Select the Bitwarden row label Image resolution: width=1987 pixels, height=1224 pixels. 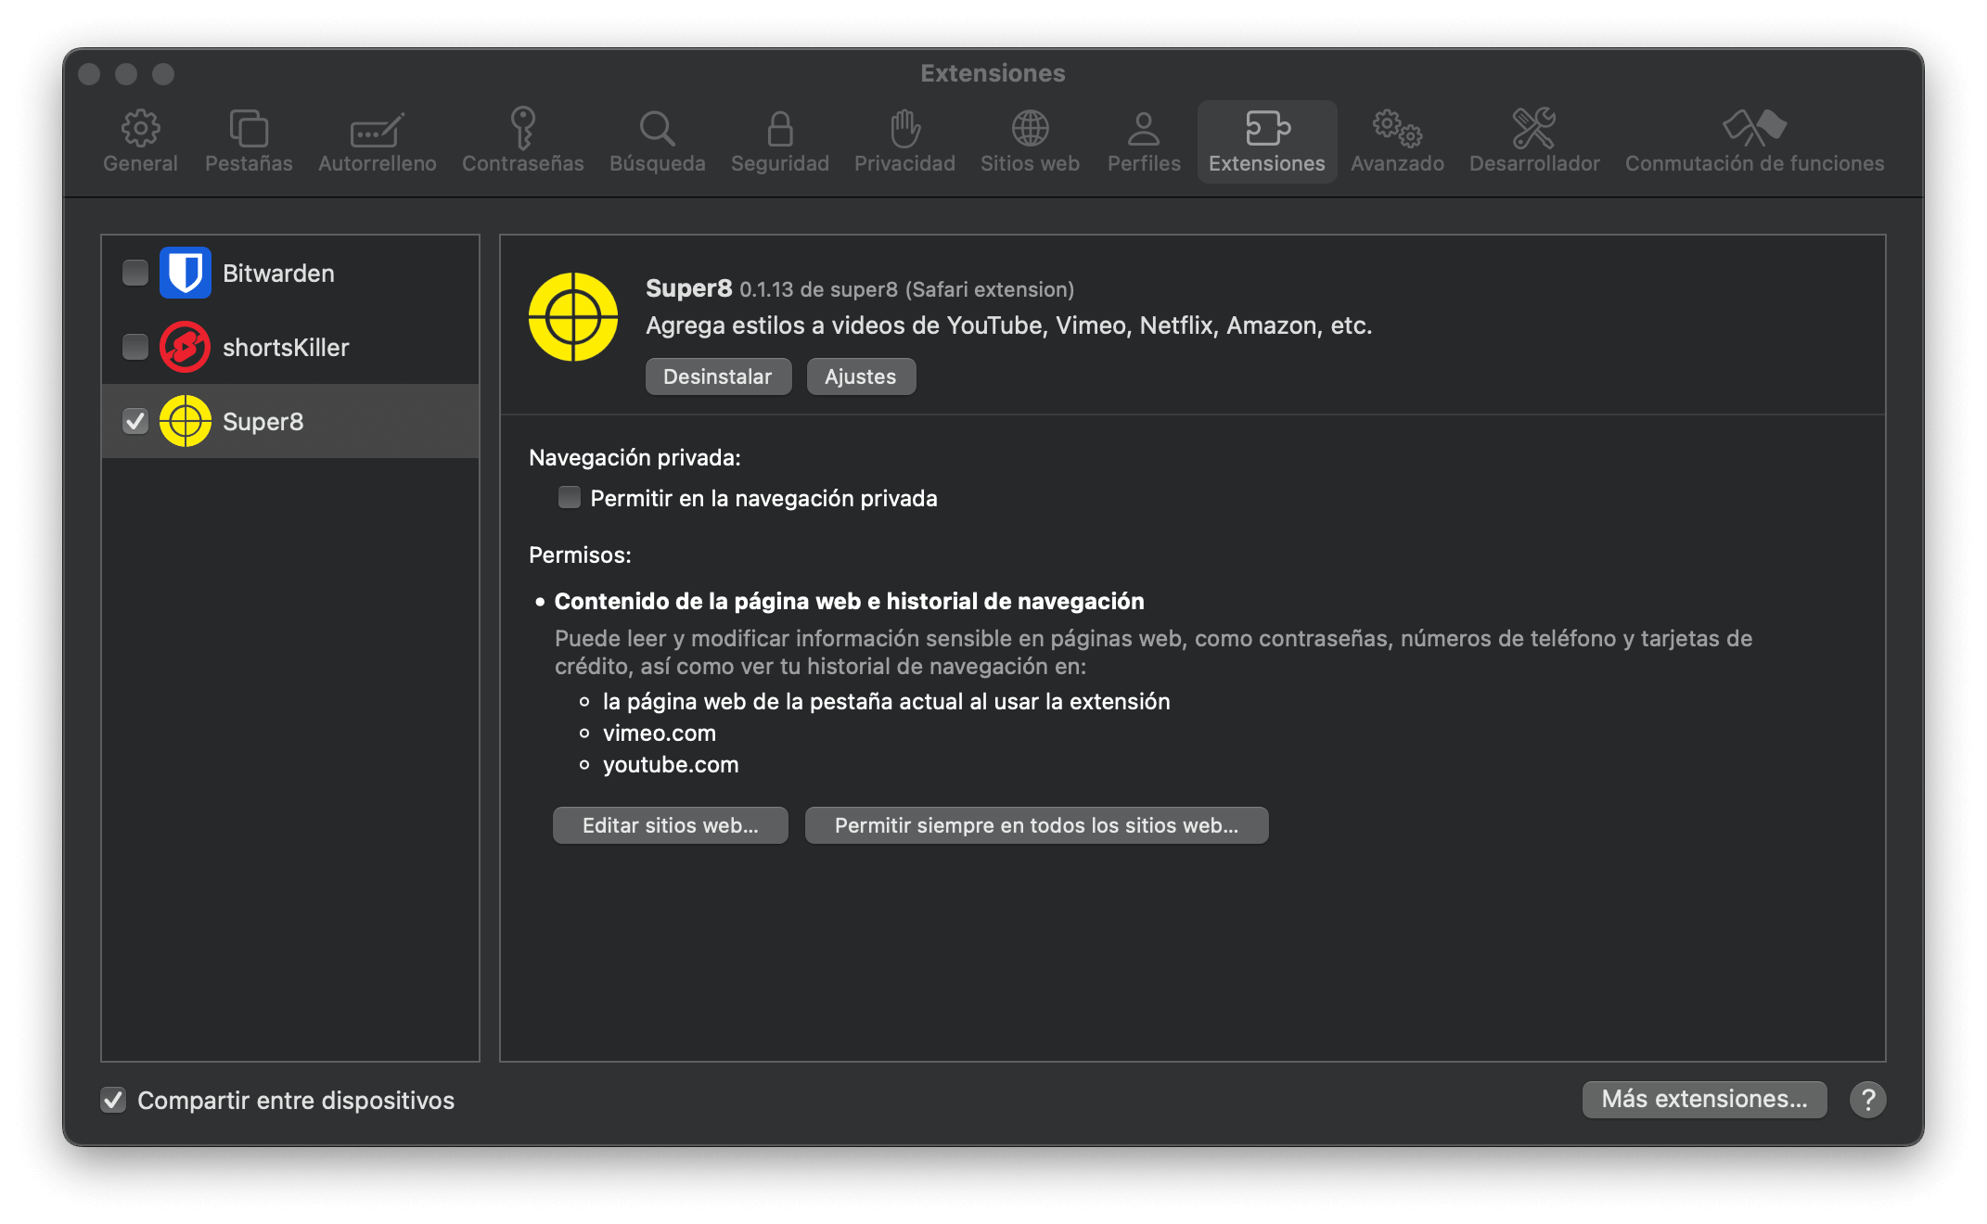278,274
